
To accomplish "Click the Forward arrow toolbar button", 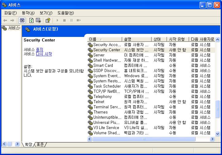I will [x=12, y=20].
